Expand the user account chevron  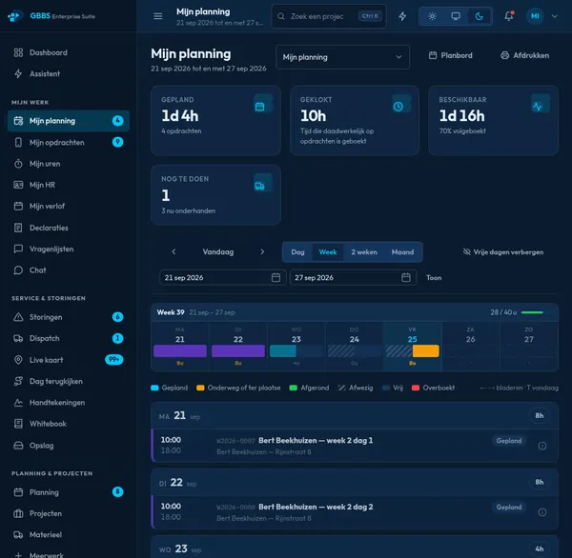click(555, 16)
